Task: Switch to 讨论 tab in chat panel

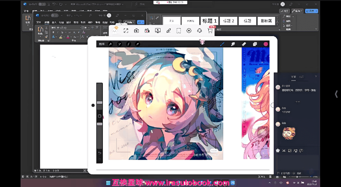Action: pos(294,77)
